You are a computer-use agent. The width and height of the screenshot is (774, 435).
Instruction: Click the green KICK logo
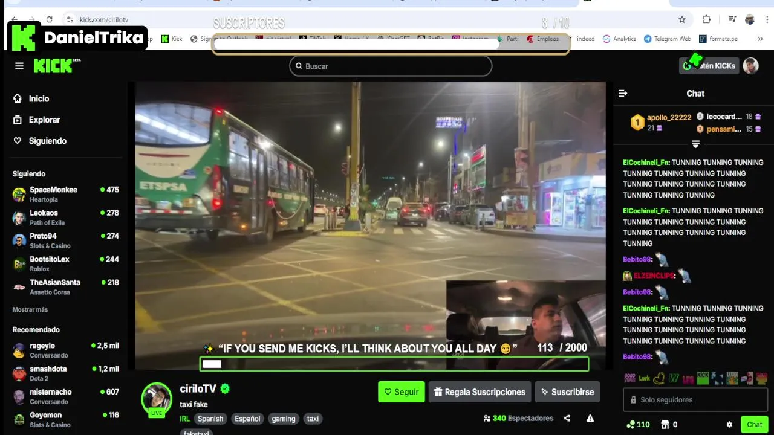54,66
